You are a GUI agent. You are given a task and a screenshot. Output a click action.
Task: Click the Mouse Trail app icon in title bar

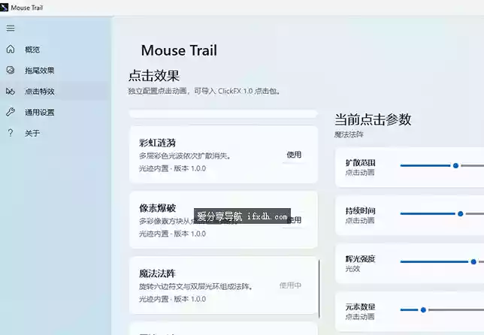pyautogui.click(x=4, y=8)
